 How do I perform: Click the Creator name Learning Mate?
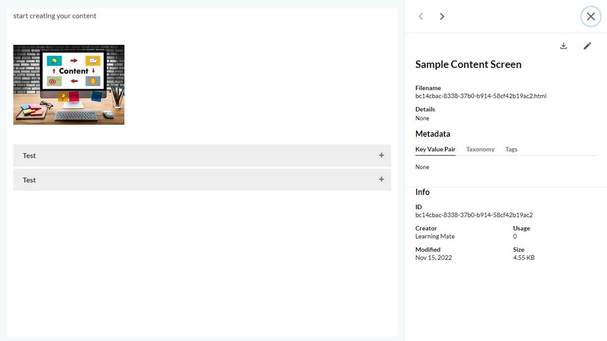[x=435, y=236]
